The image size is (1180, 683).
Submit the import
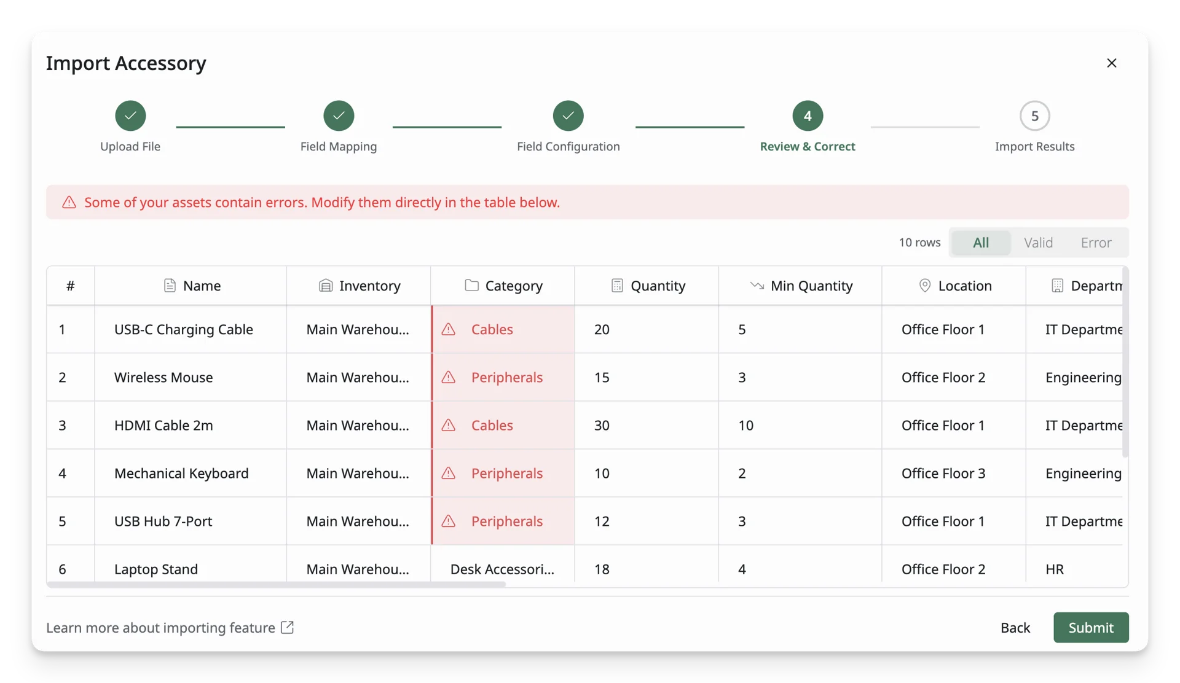1091,627
